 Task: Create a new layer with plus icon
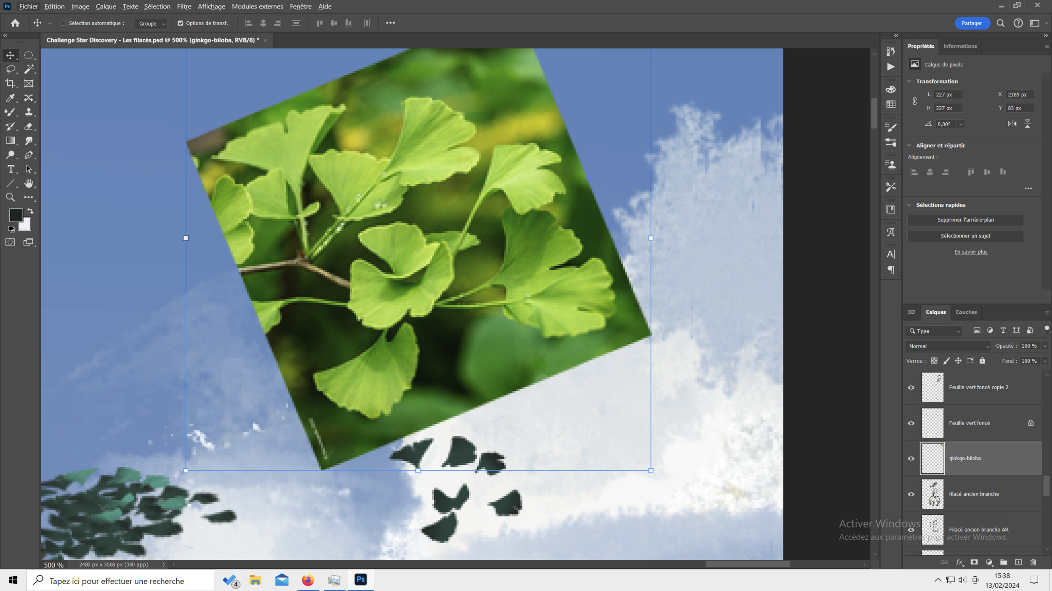click(x=1018, y=562)
